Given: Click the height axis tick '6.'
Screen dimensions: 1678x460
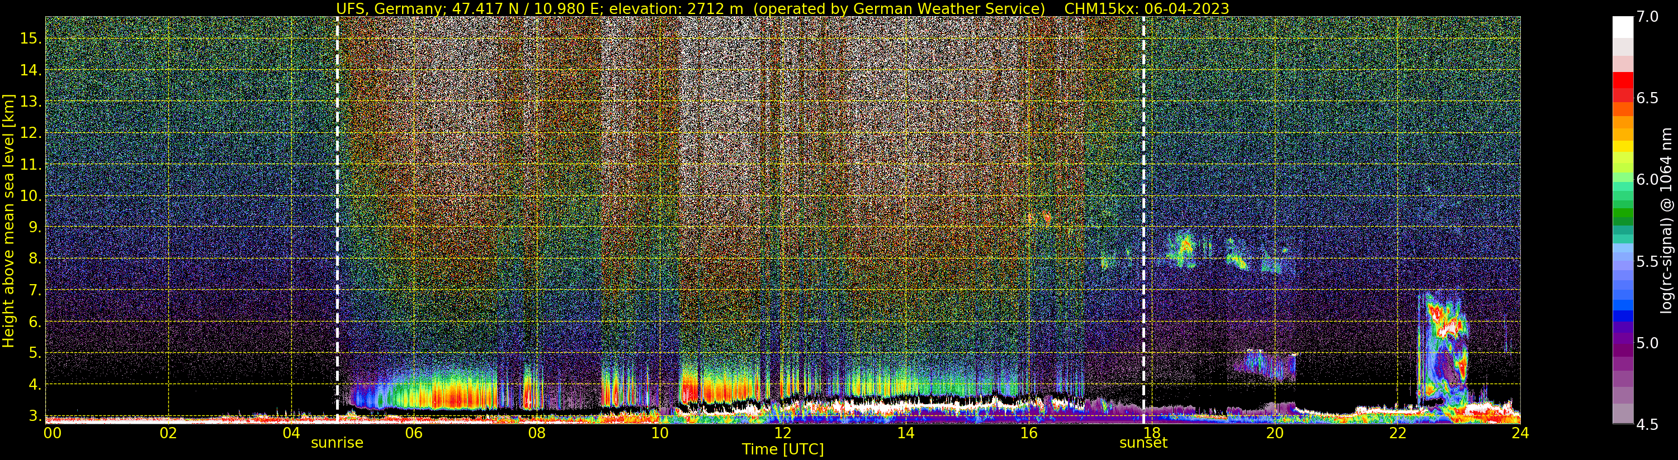Looking at the screenshot, I should [x=35, y=322].
